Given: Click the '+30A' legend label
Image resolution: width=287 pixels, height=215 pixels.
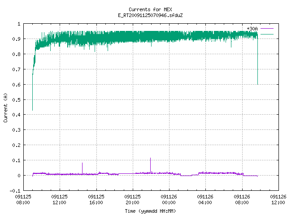Looking at the screenshot, I should [x=252, y=29].
